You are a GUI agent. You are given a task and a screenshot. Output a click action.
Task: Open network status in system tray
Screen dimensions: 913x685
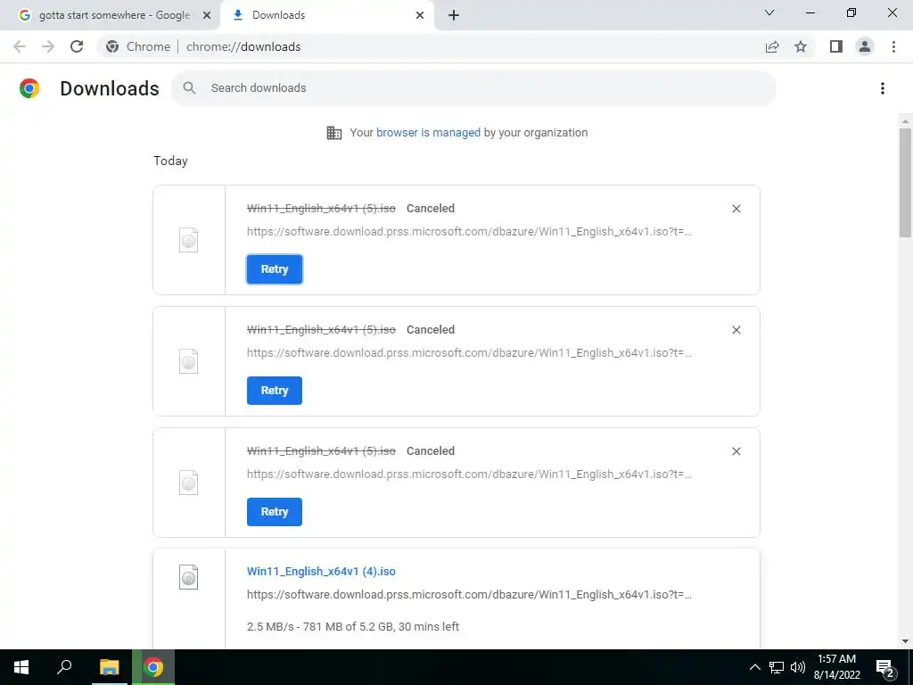[777, 667]
